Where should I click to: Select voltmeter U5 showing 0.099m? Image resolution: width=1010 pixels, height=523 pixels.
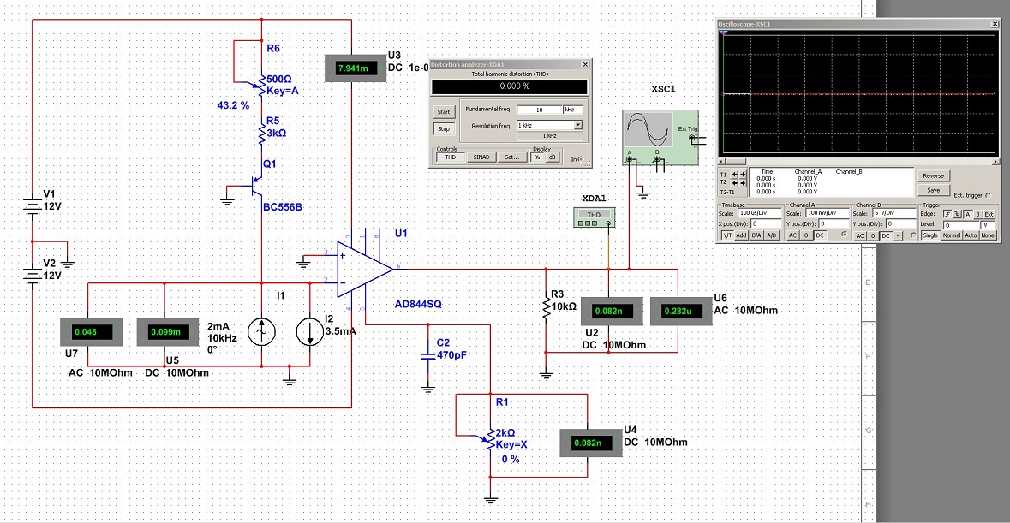(168, 332)
